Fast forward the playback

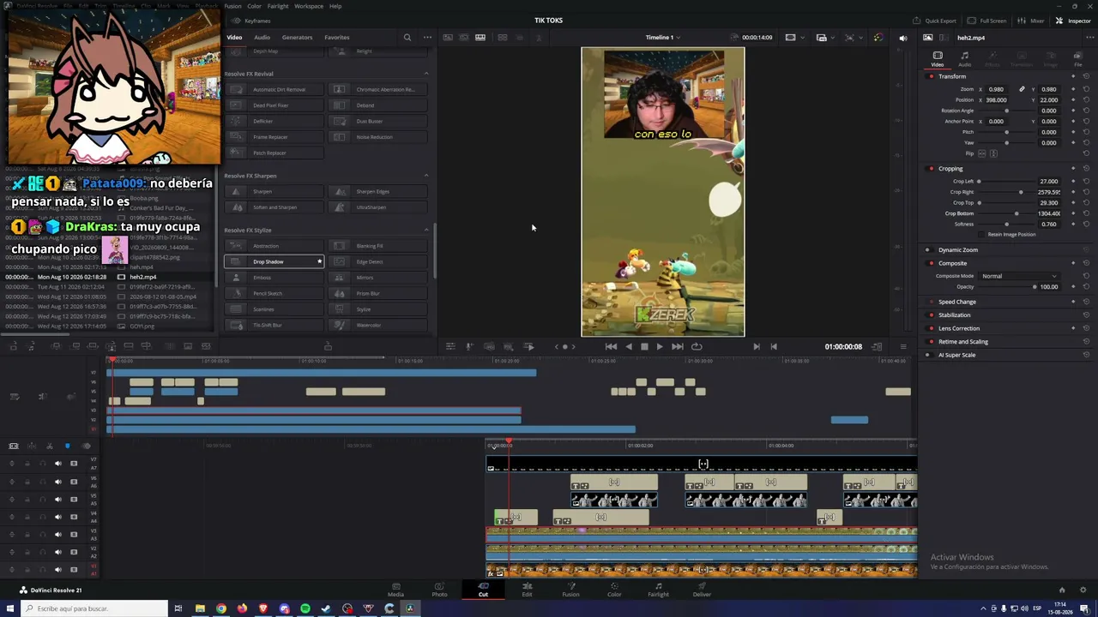(x=678, y=346)
